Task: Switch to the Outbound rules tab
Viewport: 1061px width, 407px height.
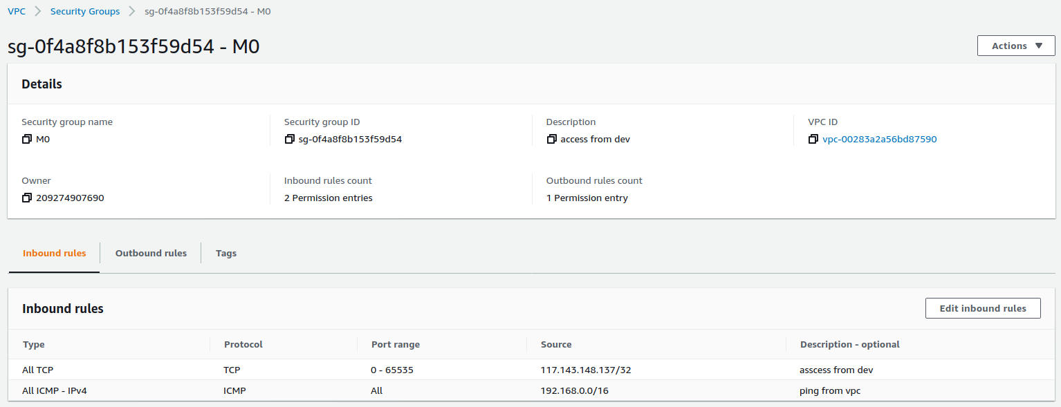Action: [x=151, y=253]
